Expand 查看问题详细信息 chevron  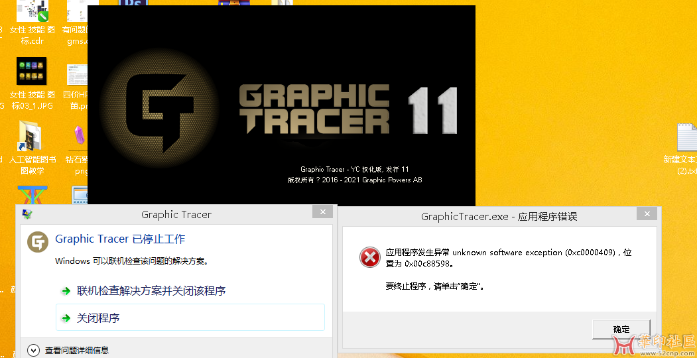pyautogui.click(x=33, y=351)
